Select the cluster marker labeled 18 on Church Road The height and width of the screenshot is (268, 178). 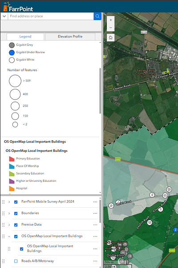pos(150,222)
